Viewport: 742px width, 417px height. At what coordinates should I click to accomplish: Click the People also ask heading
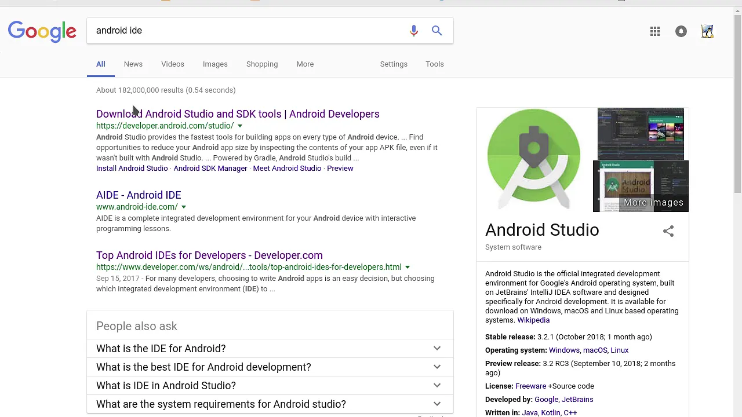coord(137,326)
